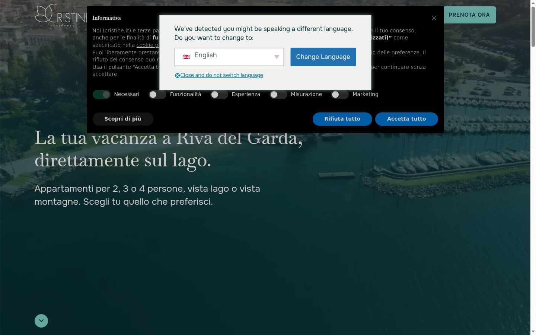Click the page vertical scrollbar thumb

coord(533,27)
